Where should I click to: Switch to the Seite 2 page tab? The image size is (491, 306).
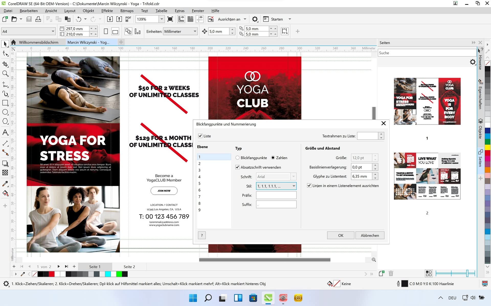coord(129,267)
